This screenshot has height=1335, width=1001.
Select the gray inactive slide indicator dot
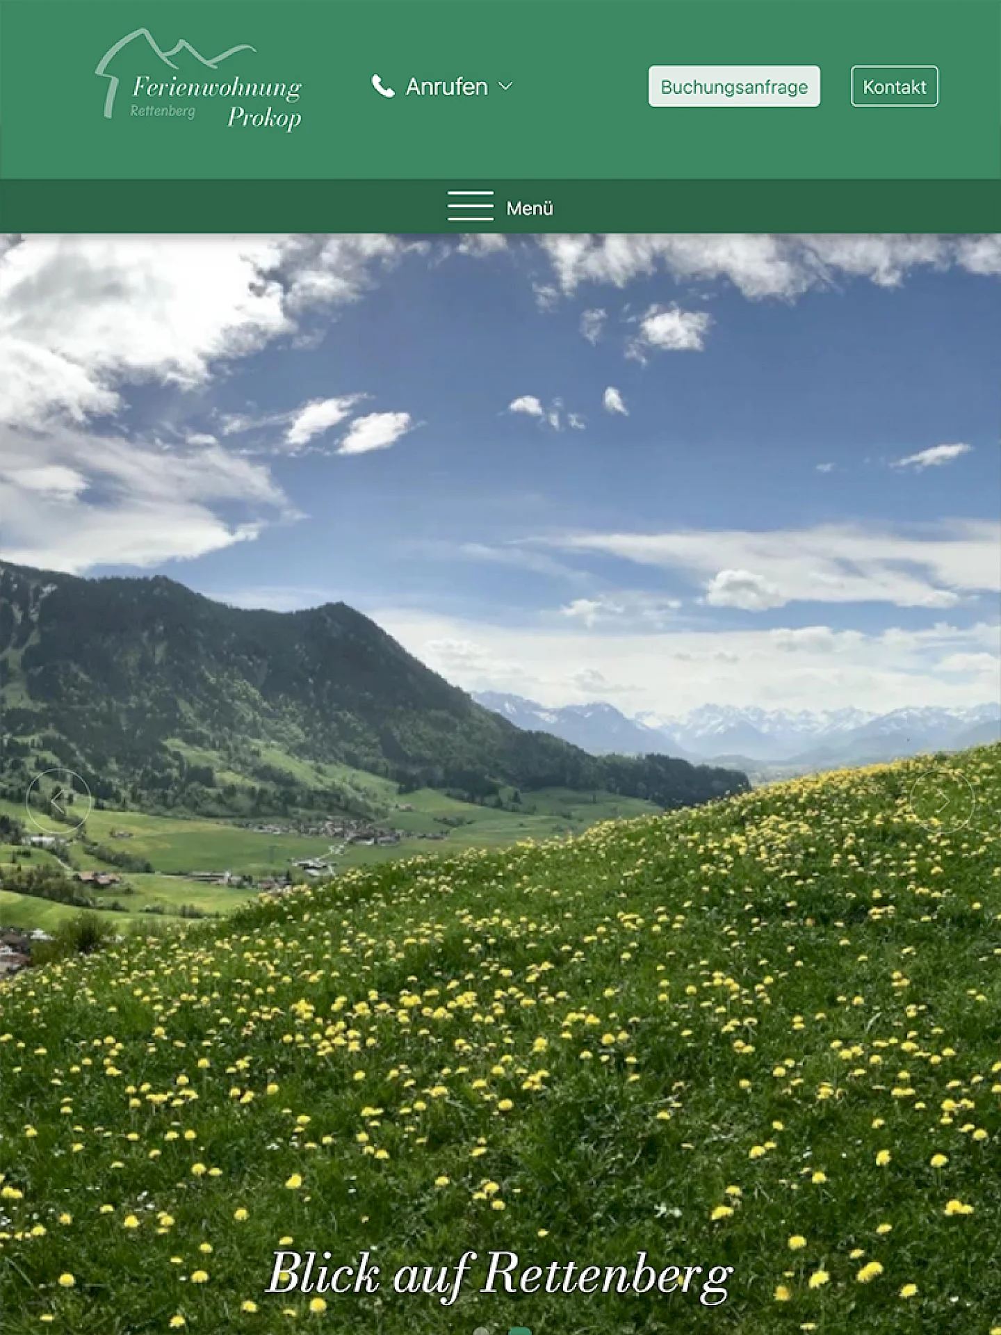tap(480, 1331)
